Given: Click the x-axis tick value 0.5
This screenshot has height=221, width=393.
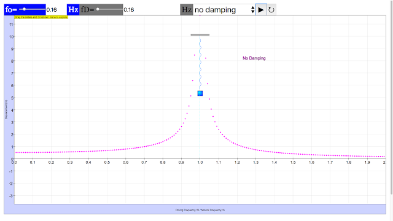Looking at the screenshot, I should [107, 162].
